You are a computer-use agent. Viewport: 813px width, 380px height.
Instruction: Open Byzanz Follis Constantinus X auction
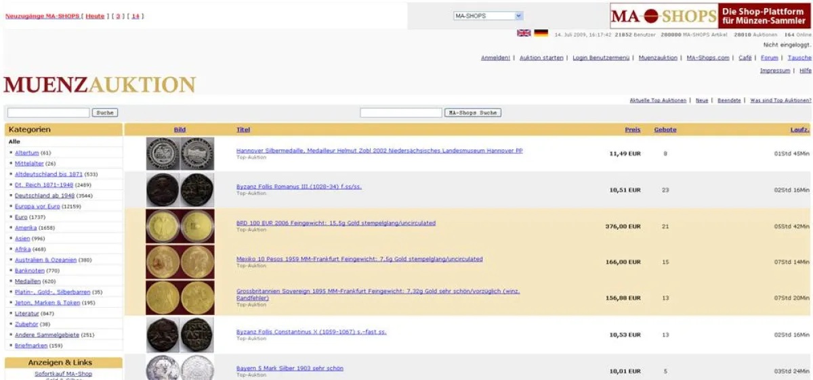pos(312,332)
